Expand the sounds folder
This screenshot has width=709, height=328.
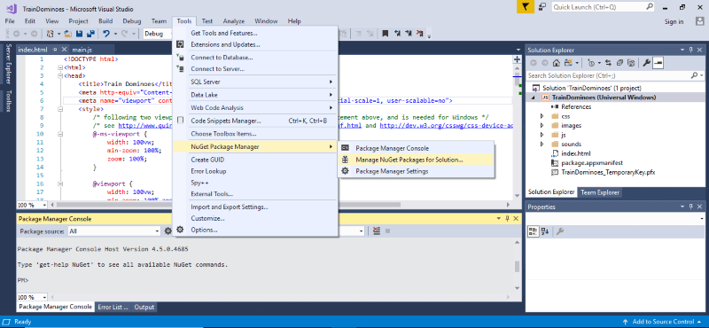tap(541, 144)
